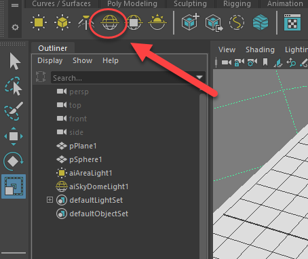This screenshot has width=308, height=259.
Task: Open viewport camera attributes icon
Action: click(x=252, y=62)
